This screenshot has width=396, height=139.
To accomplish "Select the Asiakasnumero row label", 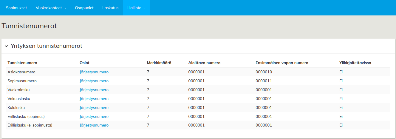I will [21, 72].
